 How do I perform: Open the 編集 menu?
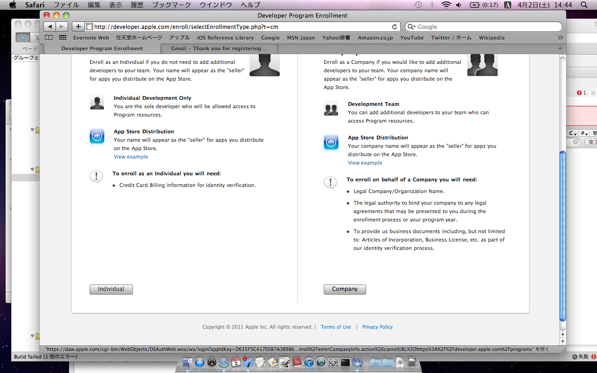[94, 5]
